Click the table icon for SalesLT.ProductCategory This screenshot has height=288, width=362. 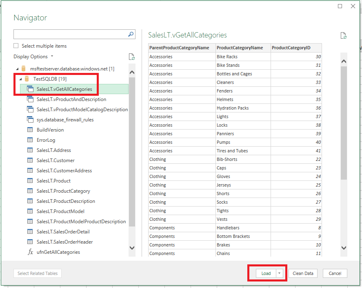tap(30, 191)
